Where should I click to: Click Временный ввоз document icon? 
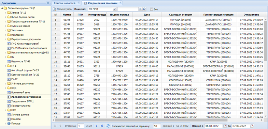[x=9, y=92]
